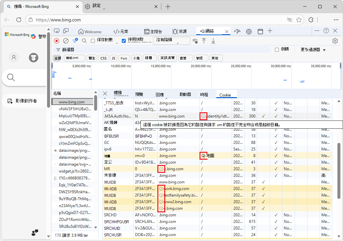Screen dimensions: 343x241
Task: Switch to the 元素 panel
Action: (120, 31)
